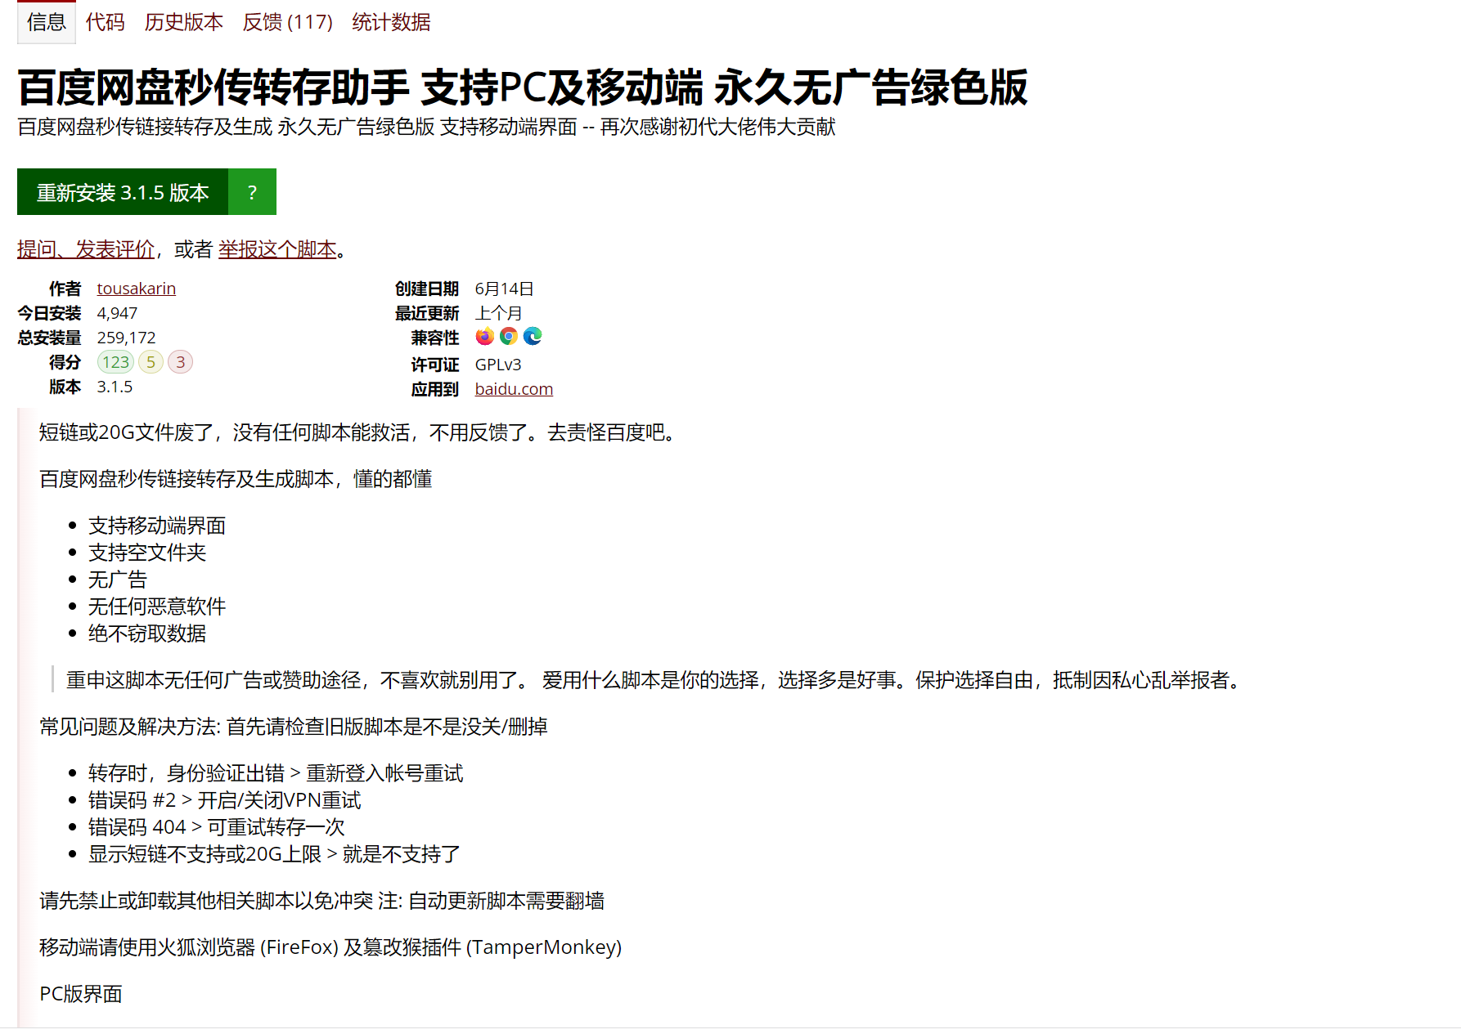Click the green 123 good rating badge
1461x1034 pixels.
click(x=115, y=362)
